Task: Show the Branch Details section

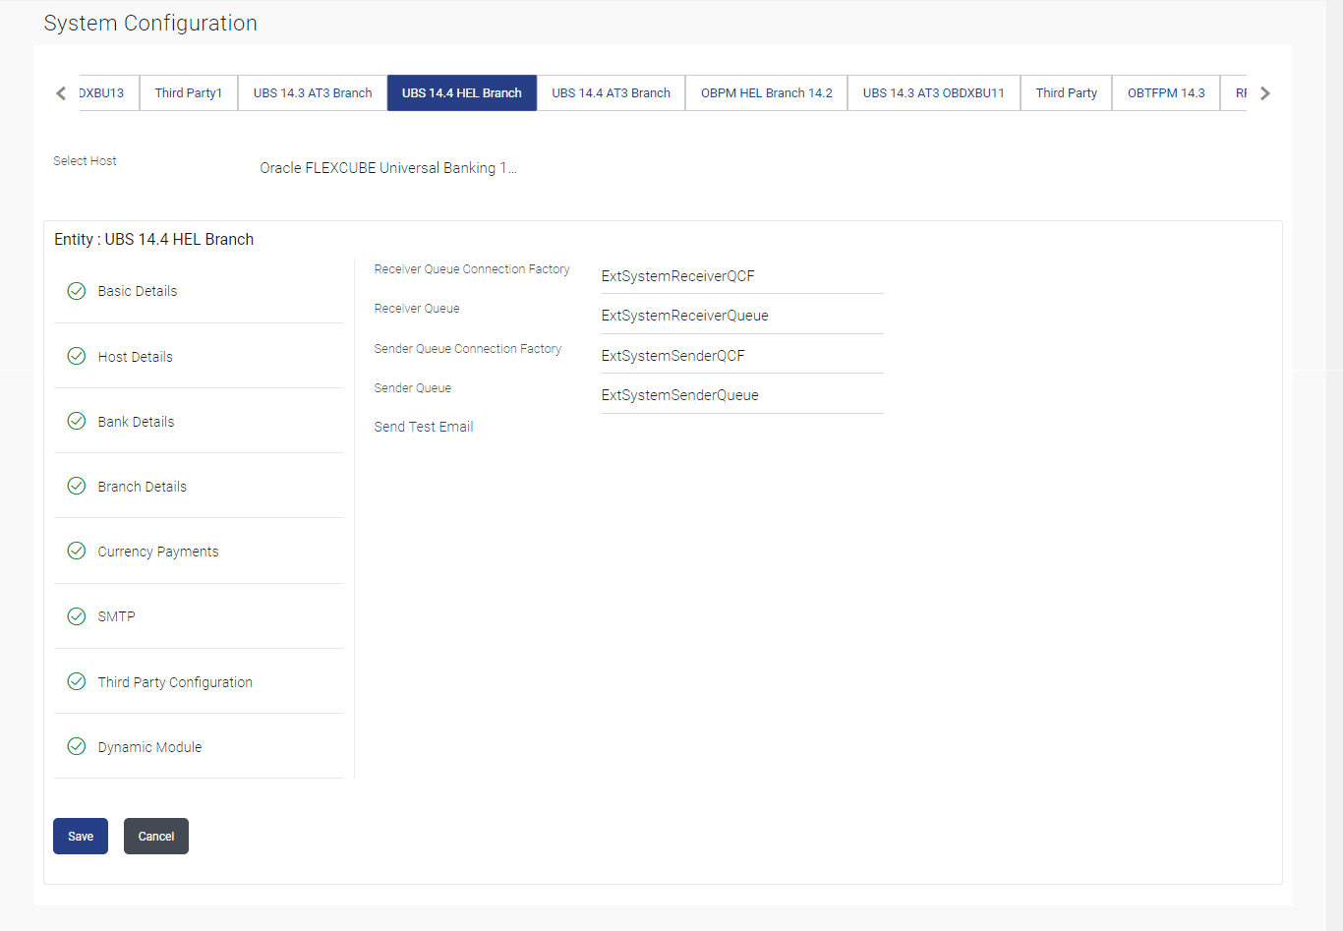Action: (199, 486)
